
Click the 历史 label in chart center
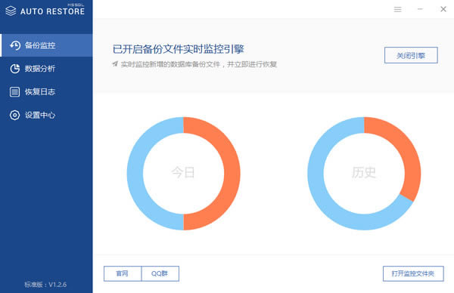click(364, 173)
